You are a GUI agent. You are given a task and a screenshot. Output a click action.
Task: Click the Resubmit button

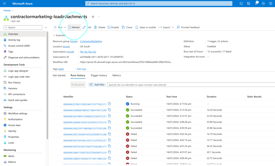[x=78, y=85]
